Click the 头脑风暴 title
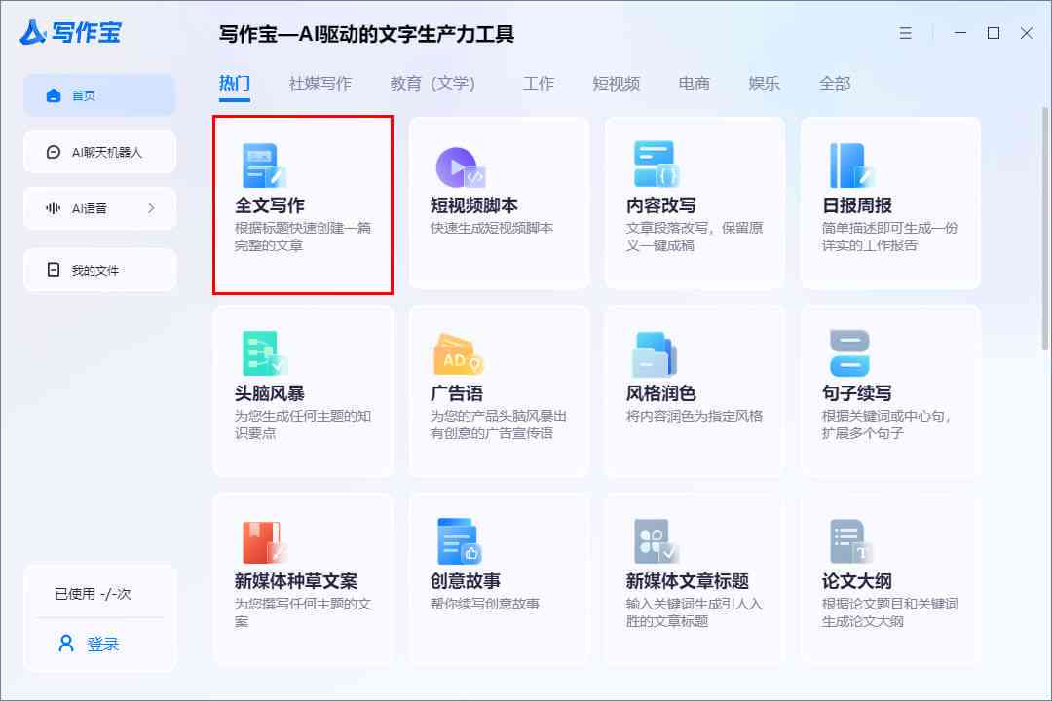The height and width of the screenshot is (701, 1052). coord(269,393)
